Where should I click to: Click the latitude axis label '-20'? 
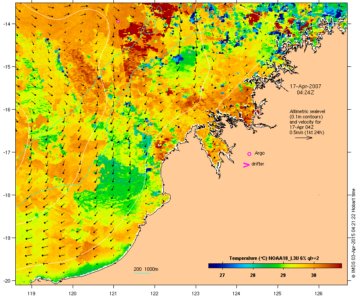(x=6, y=280)
